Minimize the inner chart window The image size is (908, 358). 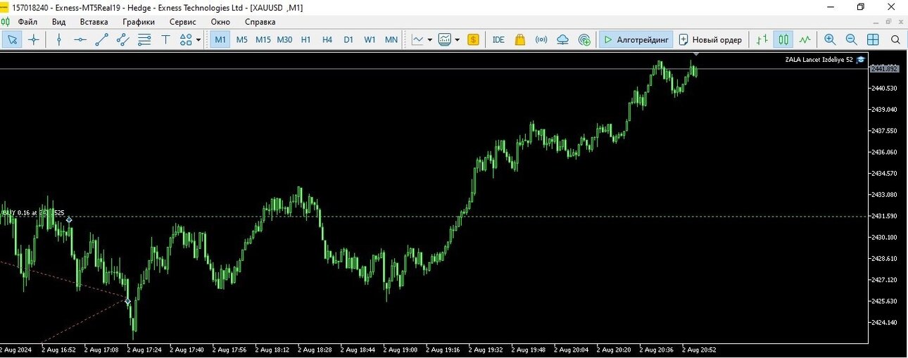876,22
